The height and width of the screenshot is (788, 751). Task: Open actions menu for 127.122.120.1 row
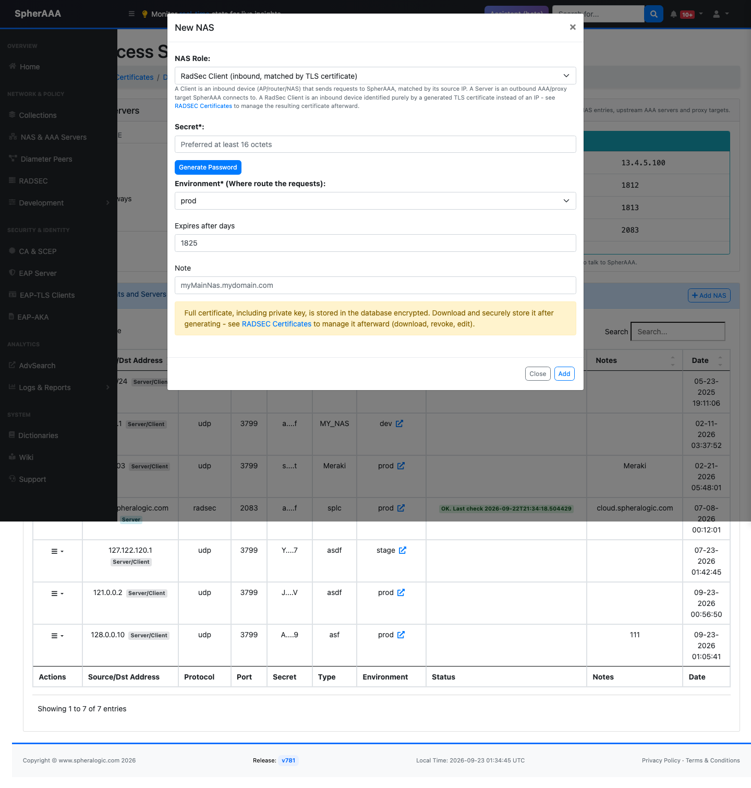pyautogui.click(x=57, y=551)
